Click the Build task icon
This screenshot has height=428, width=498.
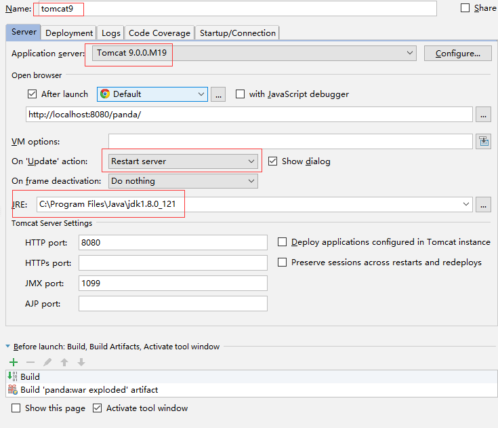[13, 376]
